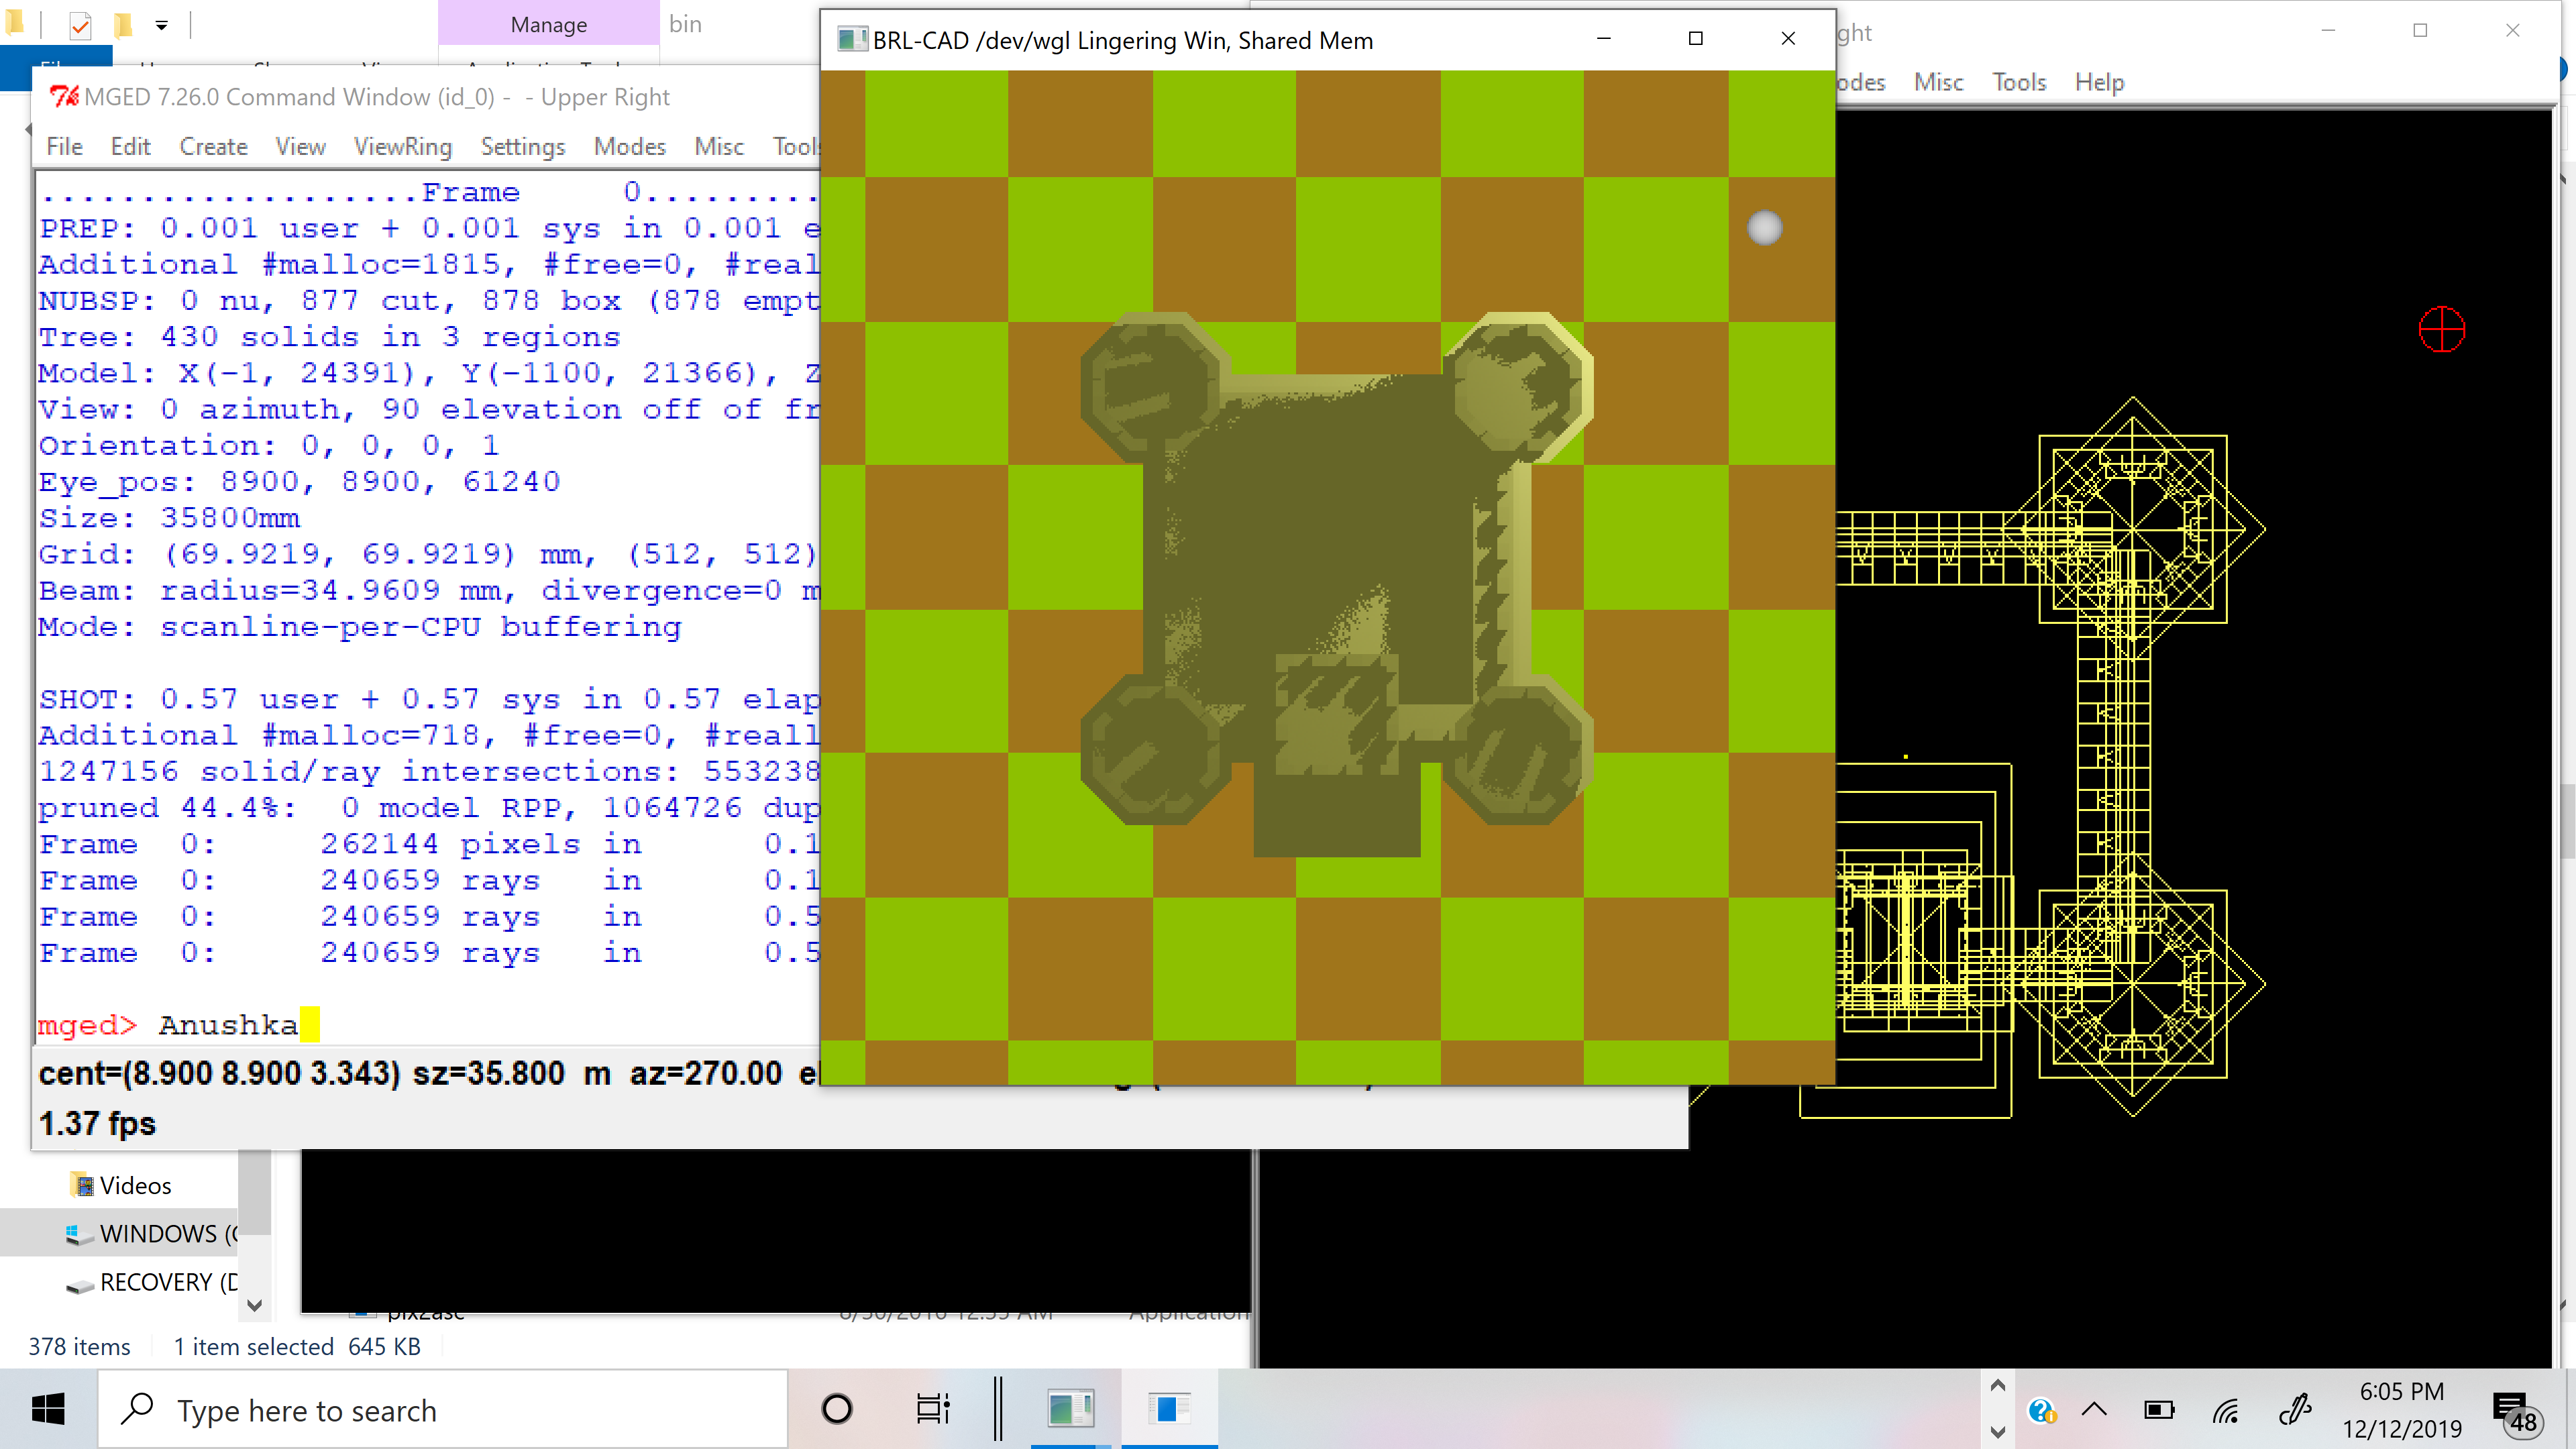Open the Create menu in MGED Command Window
Screen dimensions: 2576x1449
pos(213,147)
